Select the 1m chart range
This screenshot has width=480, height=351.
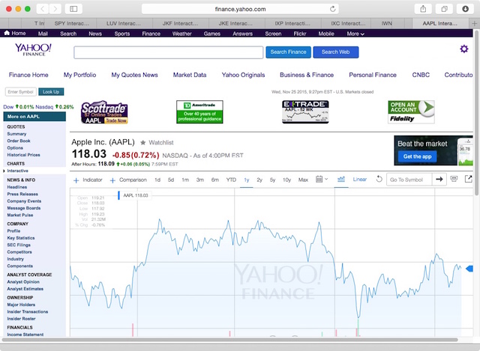(x=185, y=180)
